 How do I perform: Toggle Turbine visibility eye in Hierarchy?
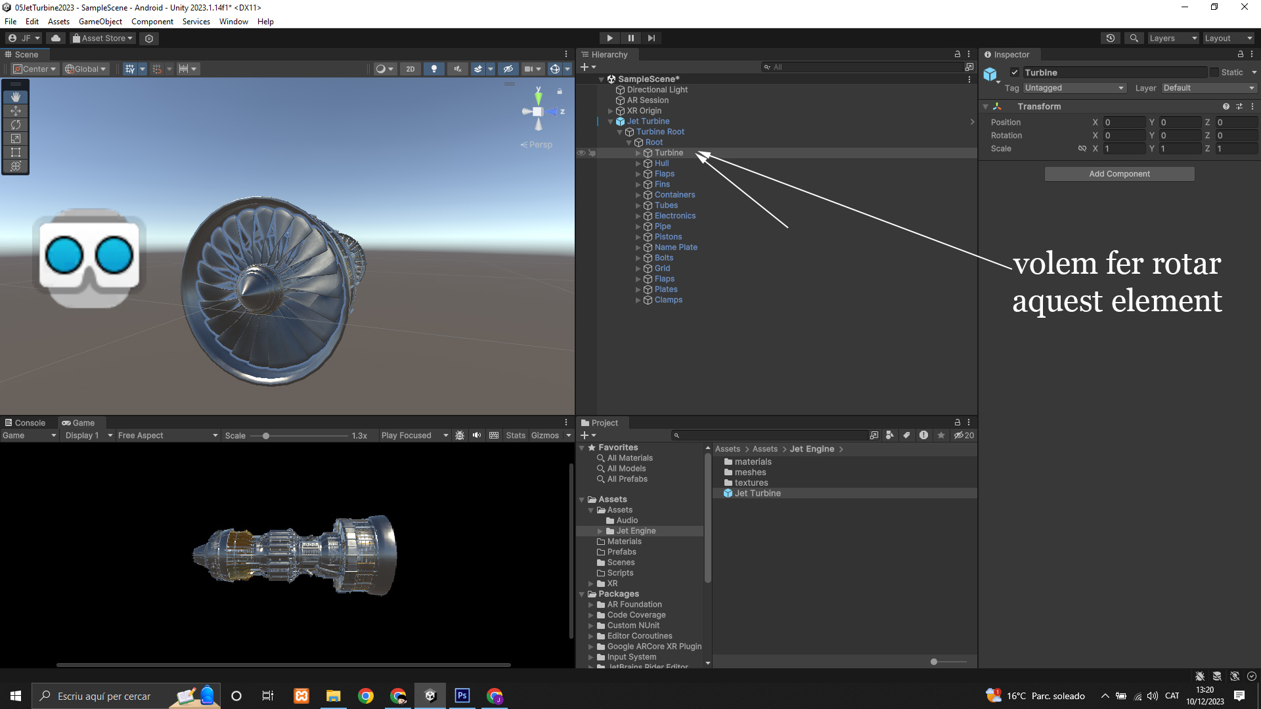[x=581, y=153]
